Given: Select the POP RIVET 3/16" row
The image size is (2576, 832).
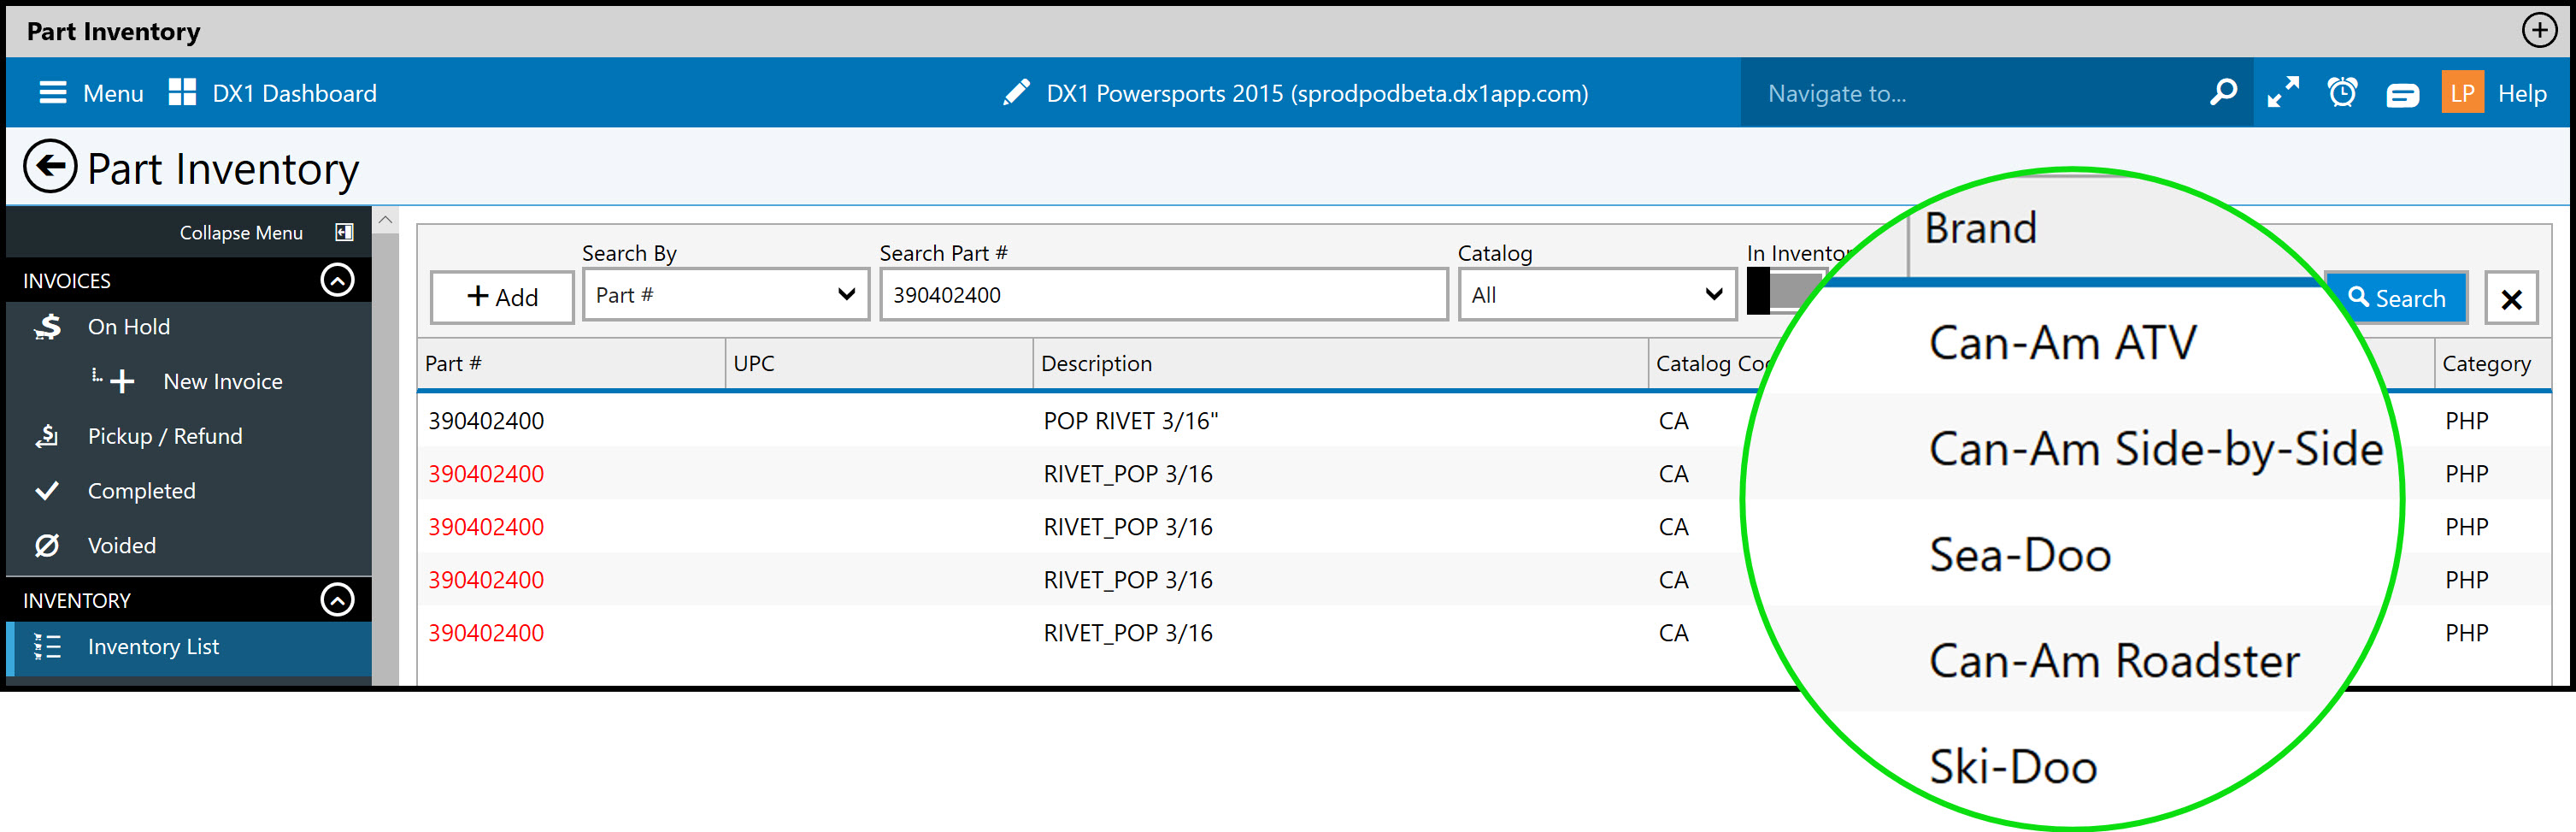Looking at the screenshot, I should click(x=1130, y=421).
